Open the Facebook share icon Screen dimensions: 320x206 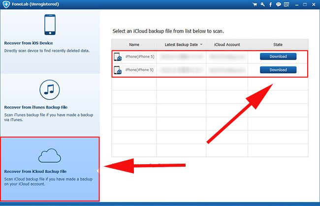coord(270,4)
